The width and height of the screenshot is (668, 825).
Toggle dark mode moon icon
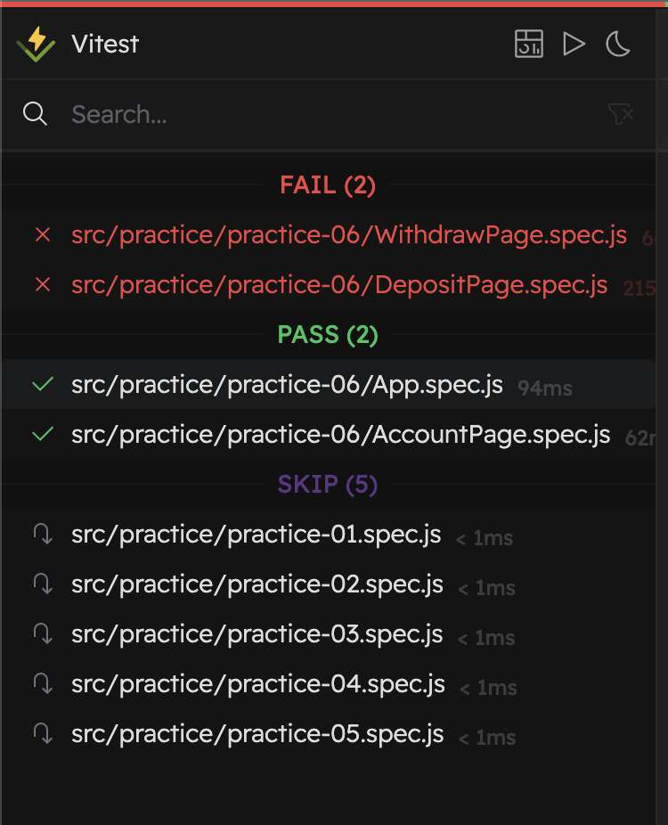[618, 44]
